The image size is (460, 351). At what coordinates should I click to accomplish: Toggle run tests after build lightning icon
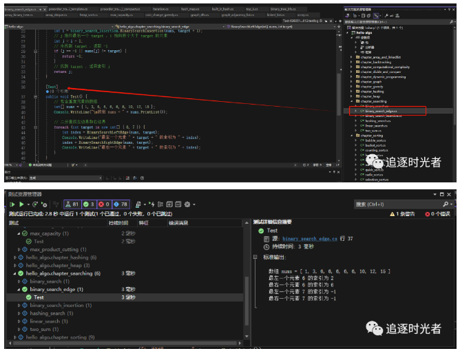[151, 204]
